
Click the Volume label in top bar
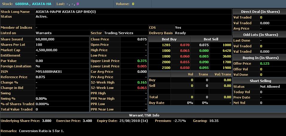123,4
